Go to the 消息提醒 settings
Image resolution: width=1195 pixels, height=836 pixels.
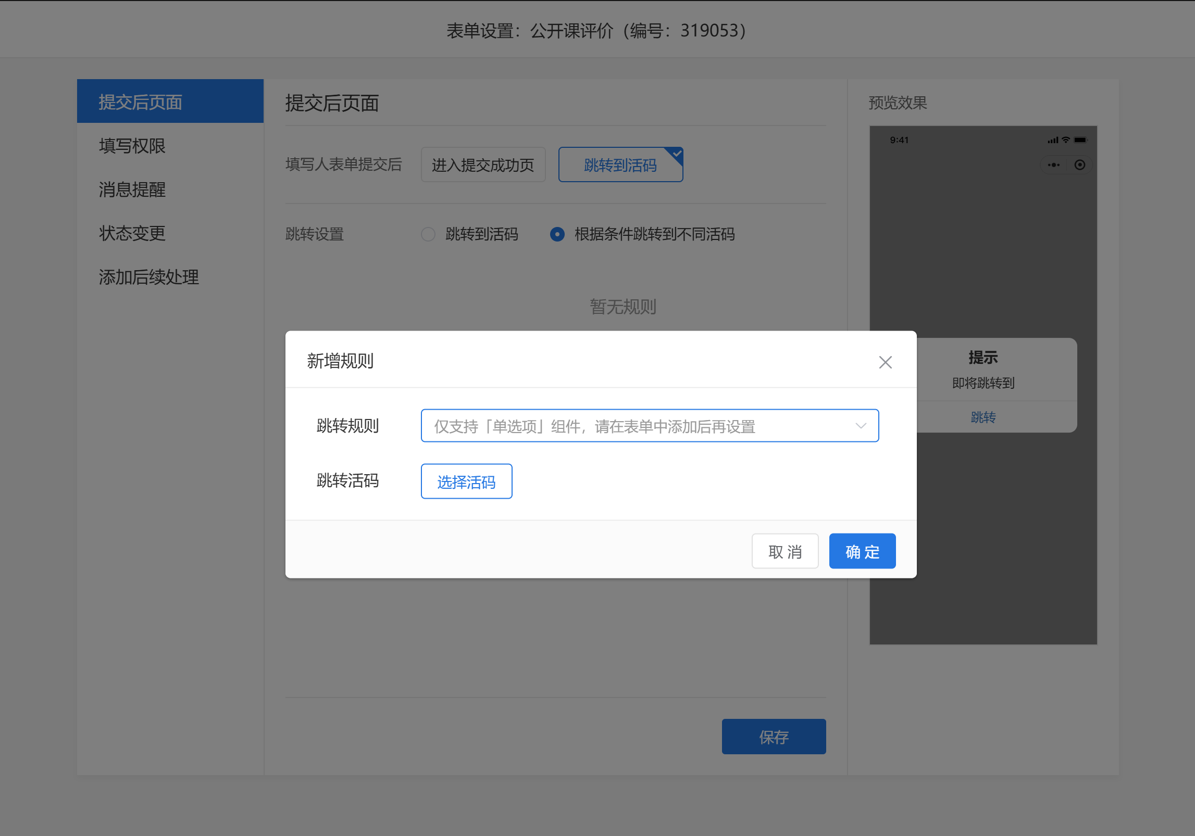132,189
